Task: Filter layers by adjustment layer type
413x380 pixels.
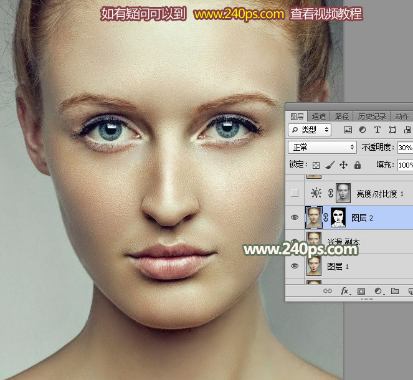Action: 363,130
